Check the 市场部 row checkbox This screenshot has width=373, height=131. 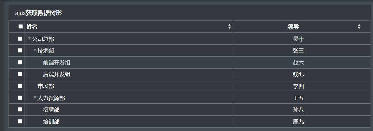pyautogui.click(x=20, y=86)
